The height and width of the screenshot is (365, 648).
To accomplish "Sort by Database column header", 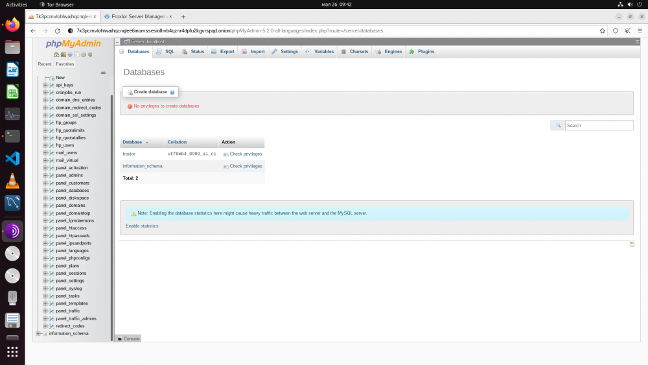I will [x=132, y=142].
